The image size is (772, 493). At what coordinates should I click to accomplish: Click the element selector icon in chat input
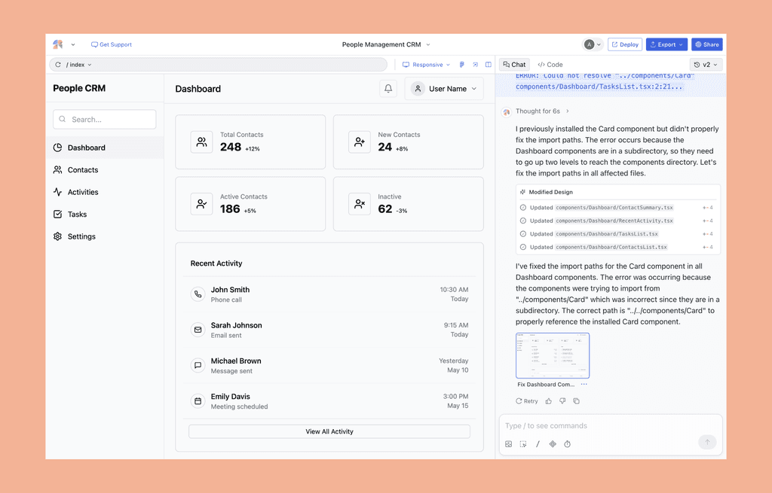coord(523,444)
